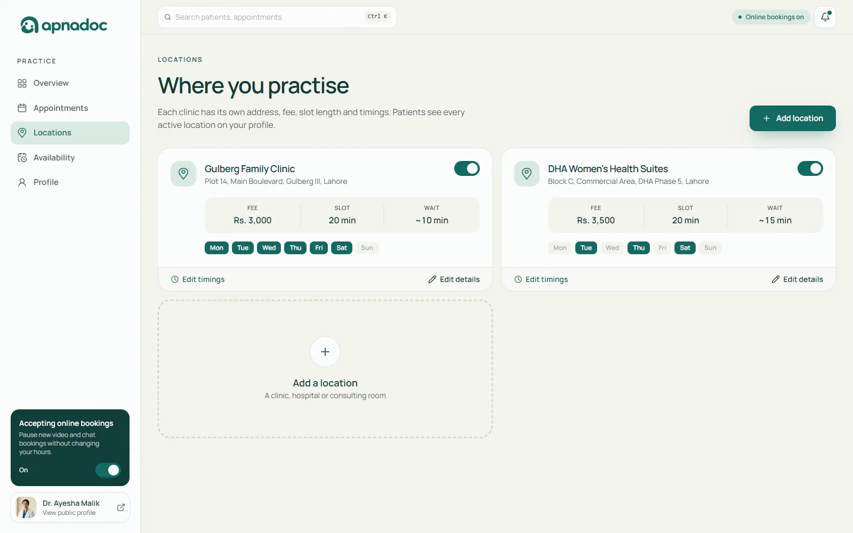
Task: Click Dr. Ayesha Malik's avatar photo
Action: [26, 507]
